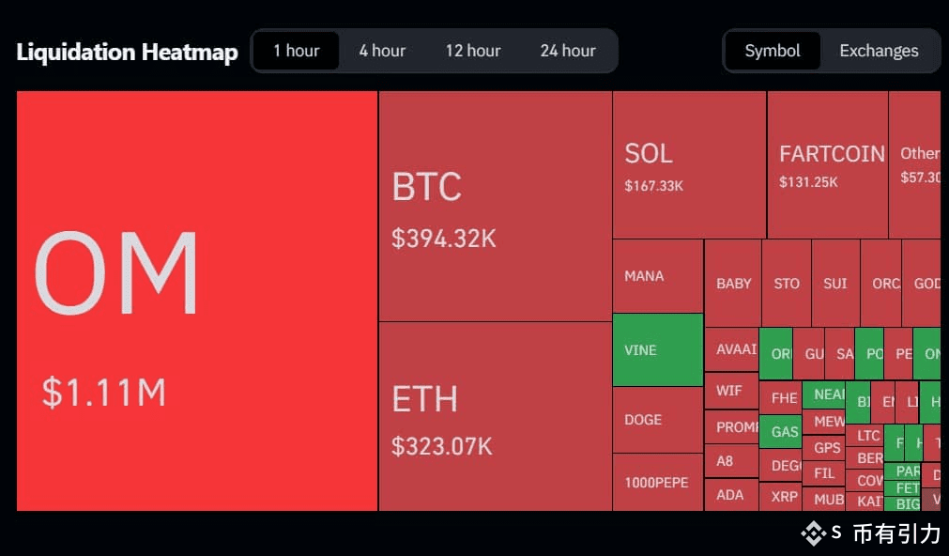Click the OM tile showing $1.11M
Screen dimensions: 949x556
pyautogui.click(x=195, y=301)
